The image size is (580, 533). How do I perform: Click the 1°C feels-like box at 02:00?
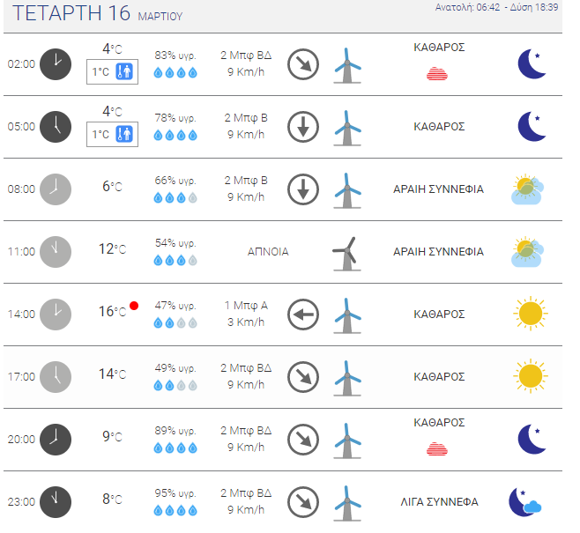tap(113, 71)
